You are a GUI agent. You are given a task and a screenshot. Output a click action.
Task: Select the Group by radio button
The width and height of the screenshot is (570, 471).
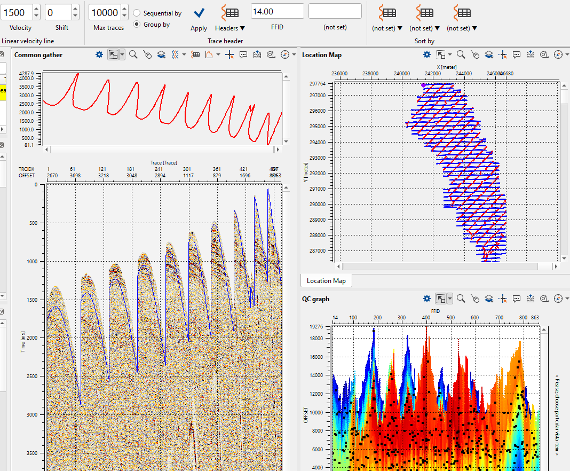137,24
